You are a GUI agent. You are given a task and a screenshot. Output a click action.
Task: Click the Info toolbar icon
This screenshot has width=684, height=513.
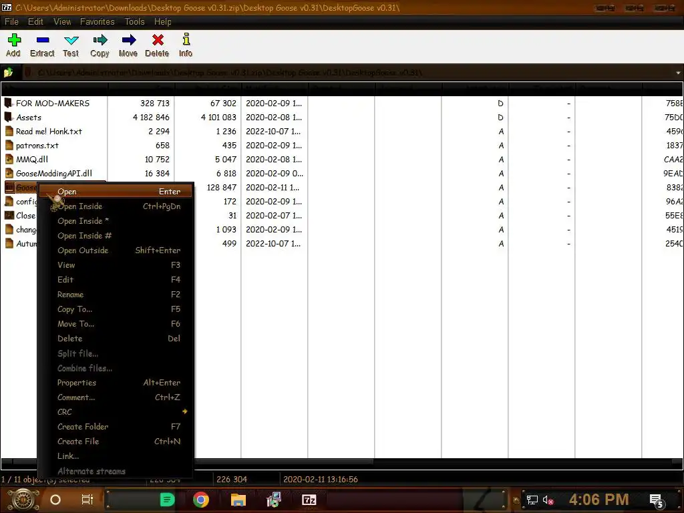point(186,45)
